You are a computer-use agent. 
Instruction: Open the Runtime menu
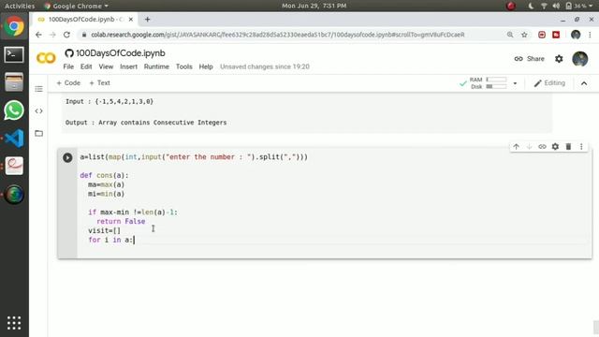click(x=156, y=66)
